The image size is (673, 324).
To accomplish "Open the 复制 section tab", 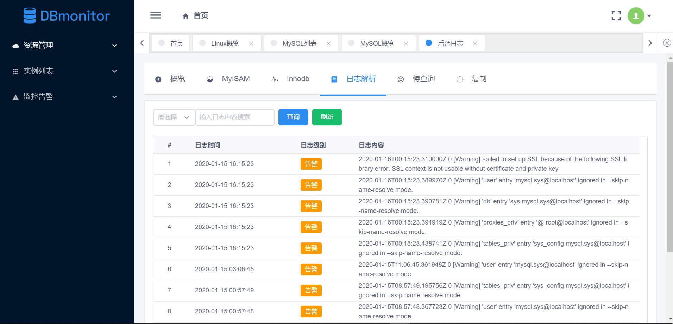I will [x=471, y=79].
